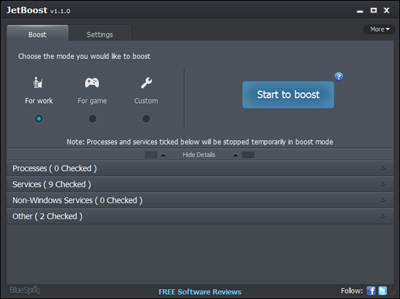This screenshot has height=299, width=400.
Task: Collapse details with Hide Details
Action: 199,155
